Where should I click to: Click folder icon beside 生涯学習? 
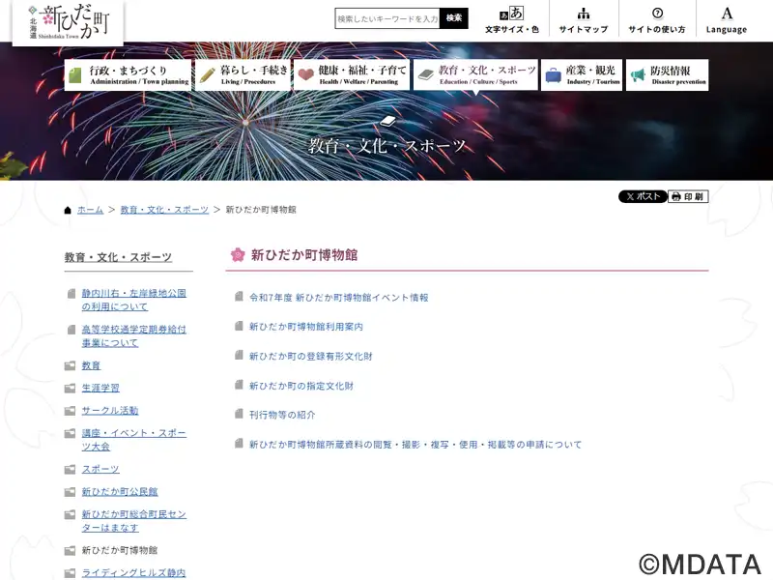(x=70, y=389)
